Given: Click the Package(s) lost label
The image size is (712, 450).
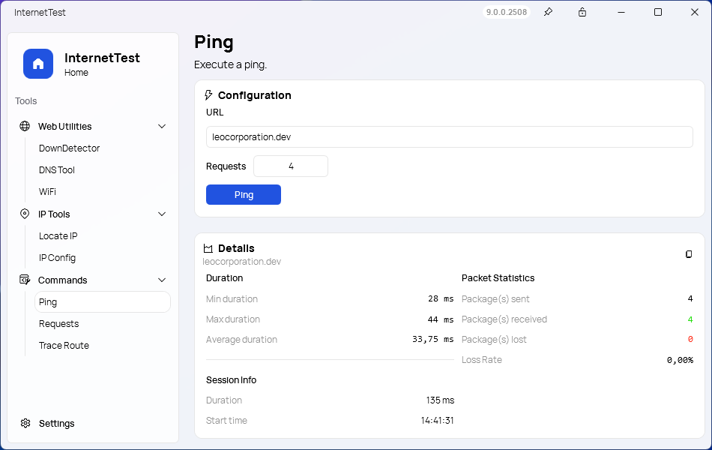Looking at the screenshot, I should click(494, 340).
